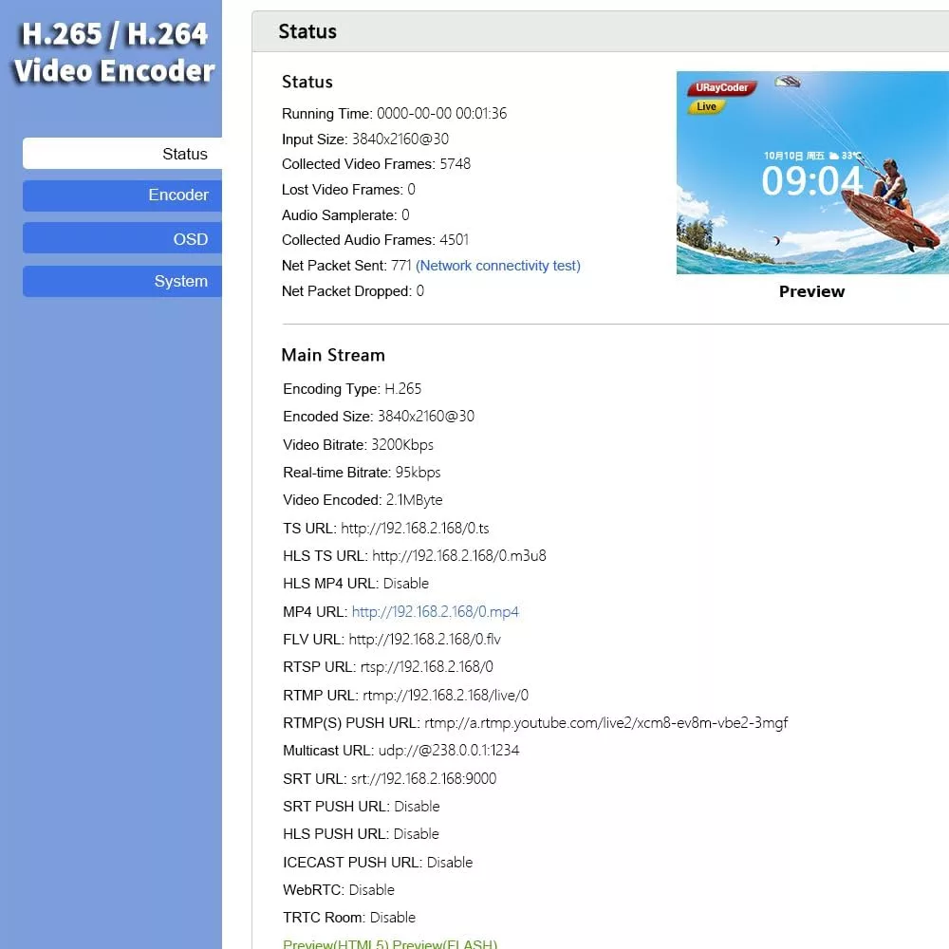
Task: Click the SRT URL port 9000 address
Action: coord(423,779)
